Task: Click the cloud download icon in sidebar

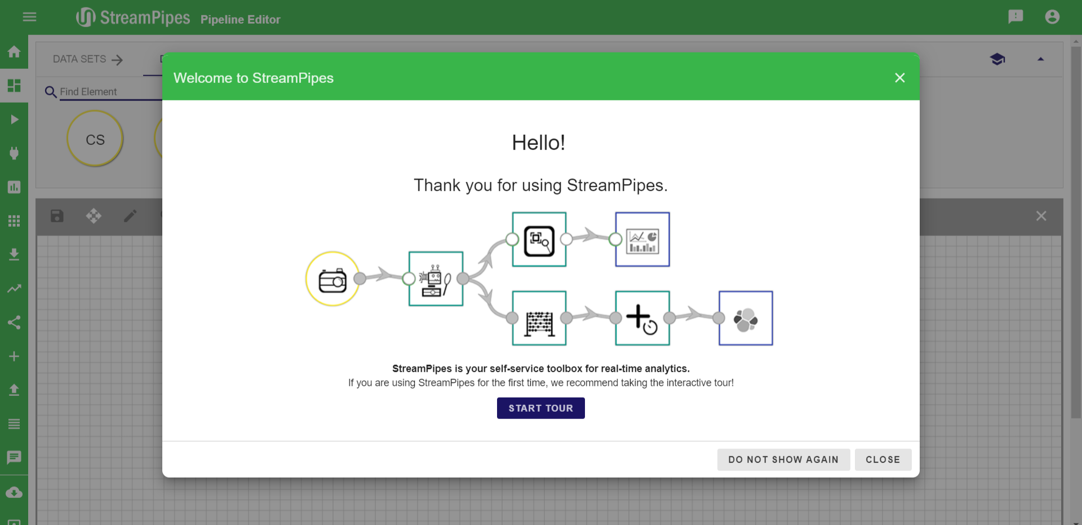Action: (14, 492)
